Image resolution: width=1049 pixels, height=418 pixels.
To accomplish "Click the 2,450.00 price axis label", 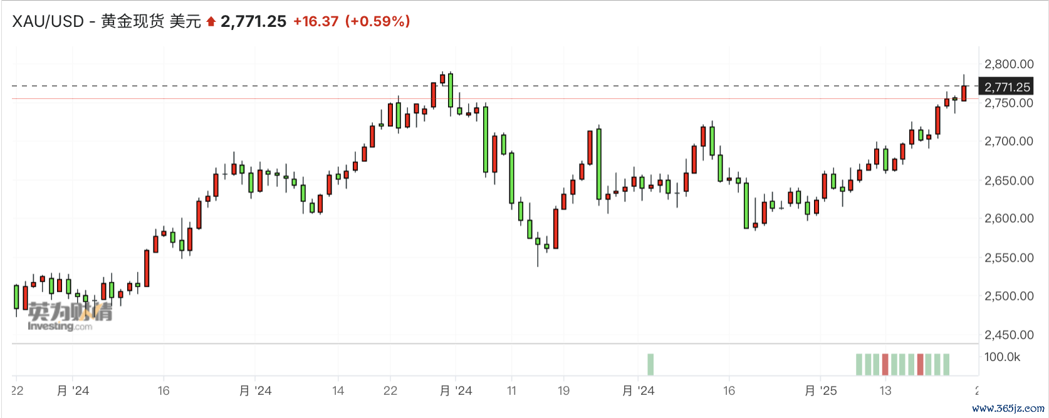I will pos(1009,335).
